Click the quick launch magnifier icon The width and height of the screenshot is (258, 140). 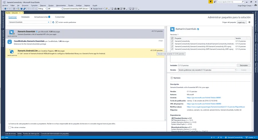point(243,2)
